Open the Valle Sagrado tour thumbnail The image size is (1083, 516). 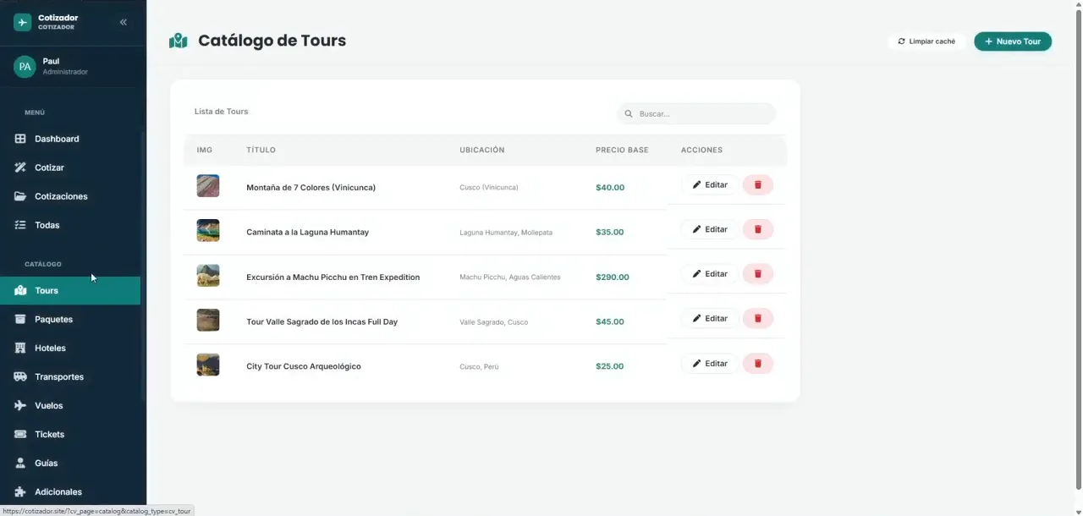click(x=208, y=321)
